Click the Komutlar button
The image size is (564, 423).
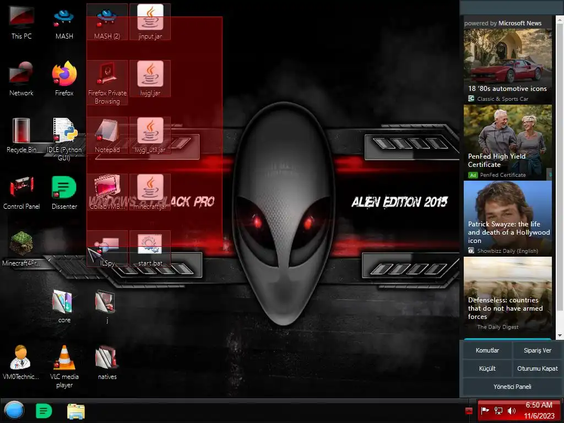coord(487,350)
